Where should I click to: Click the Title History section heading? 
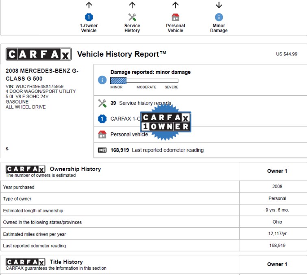pyautogui.click(x=66, y=262)
